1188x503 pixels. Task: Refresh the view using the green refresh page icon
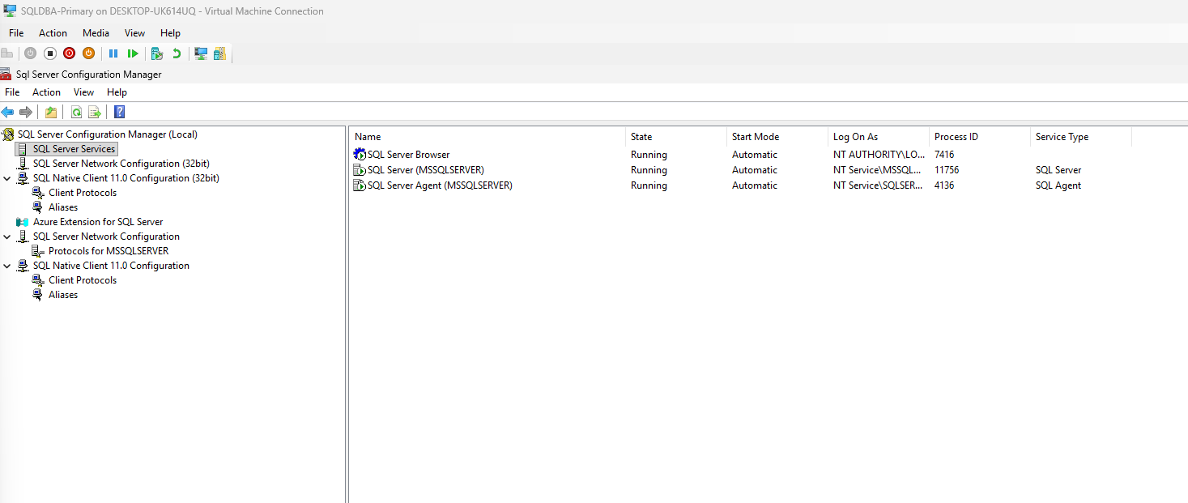coord(76,112)
